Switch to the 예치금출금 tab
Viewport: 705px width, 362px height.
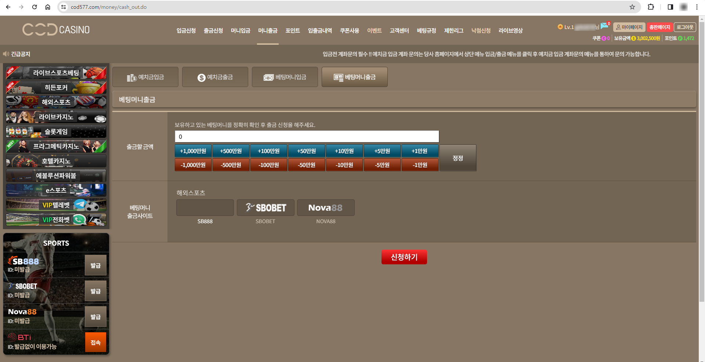[215, 77]
